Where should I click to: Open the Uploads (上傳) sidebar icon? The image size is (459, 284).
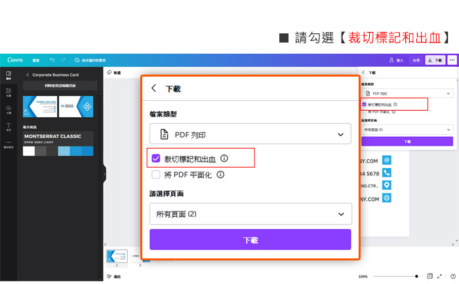coord(9,109)
